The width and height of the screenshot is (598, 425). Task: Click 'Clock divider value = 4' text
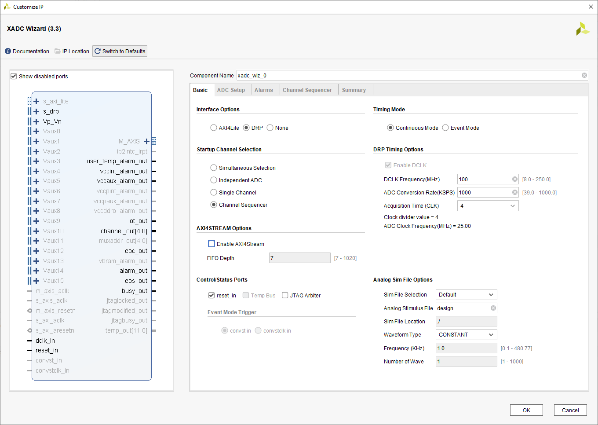coord(411,217)
